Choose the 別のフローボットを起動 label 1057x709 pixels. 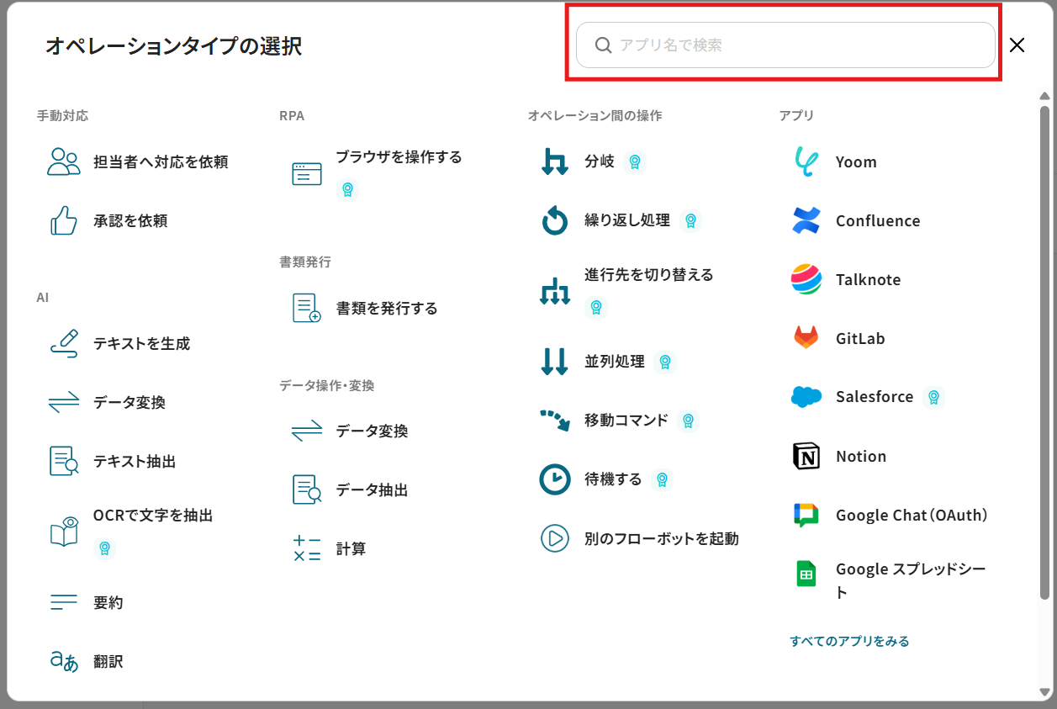[662, 538]
